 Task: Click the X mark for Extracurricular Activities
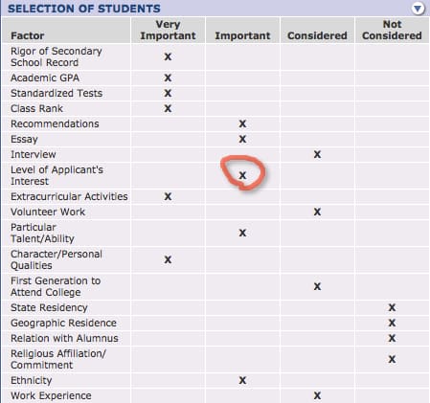(168, 196)
